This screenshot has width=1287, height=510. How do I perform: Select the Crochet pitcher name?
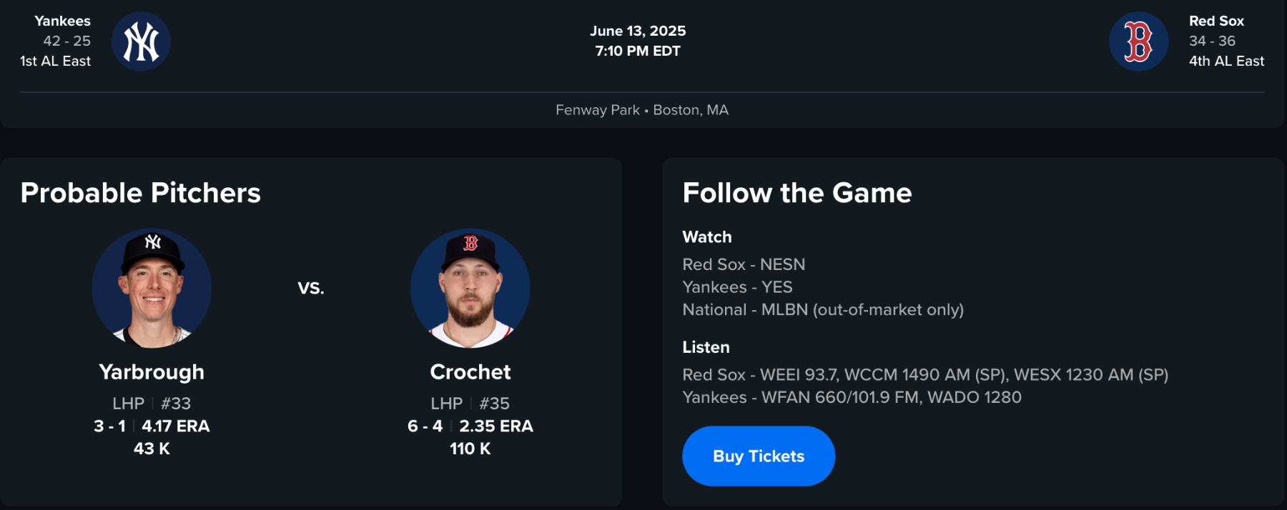[x=470, y=372]
